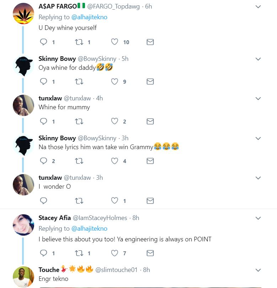Screen dimensions: 277x288
Task: Open dropdown chevron on Stacey Afia's tweet
Action: point(259,218)
